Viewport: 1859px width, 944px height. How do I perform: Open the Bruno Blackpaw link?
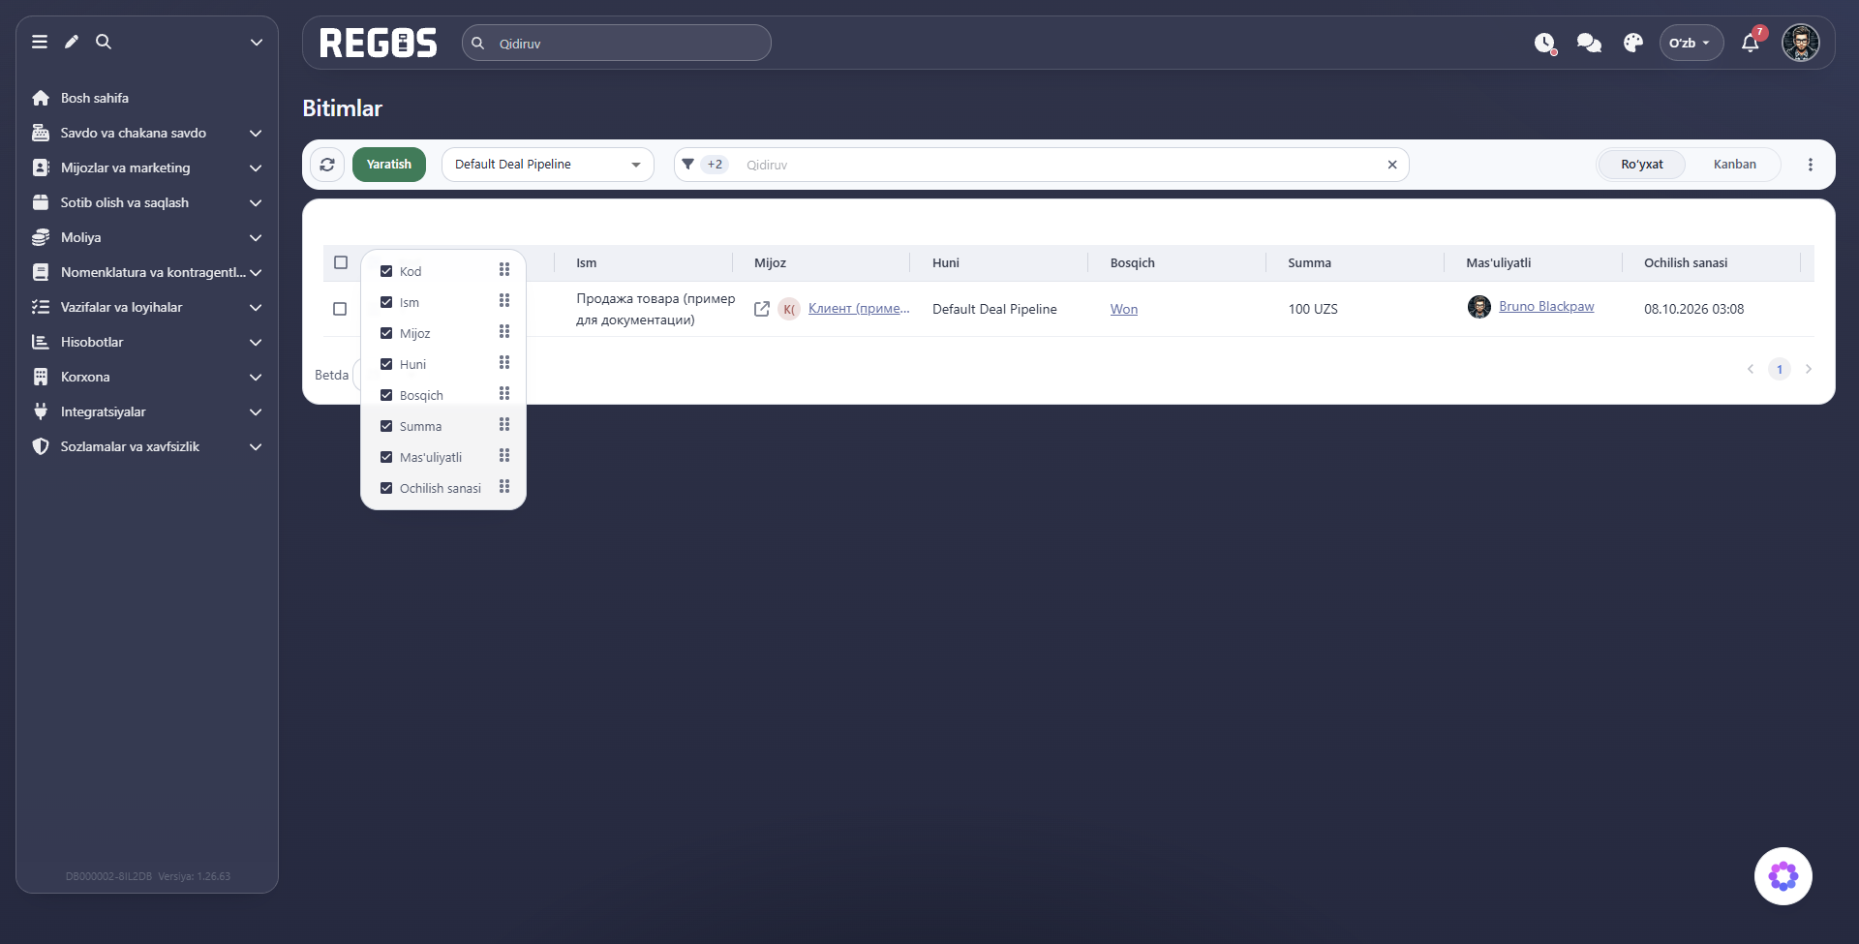pos(1546,306)
